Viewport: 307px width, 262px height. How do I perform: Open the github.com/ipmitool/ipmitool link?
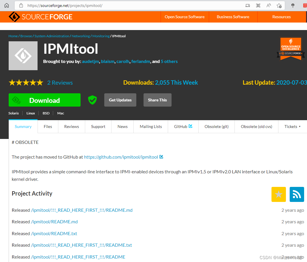pos(121,157)
